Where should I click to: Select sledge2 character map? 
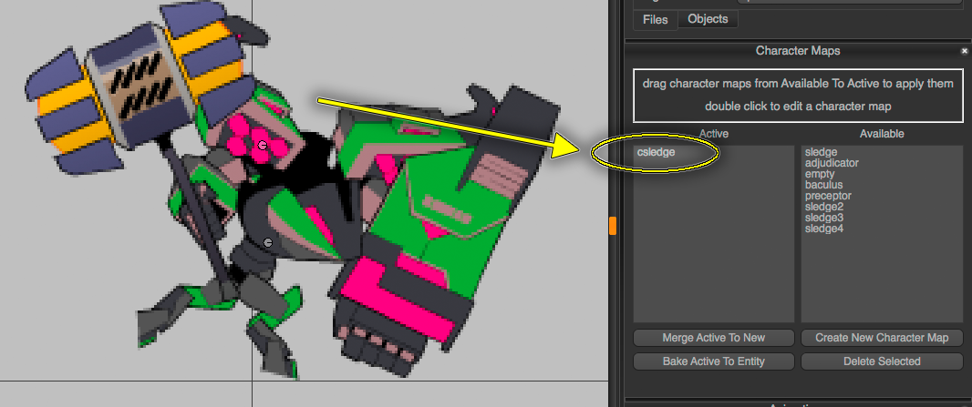coord(823,207)
